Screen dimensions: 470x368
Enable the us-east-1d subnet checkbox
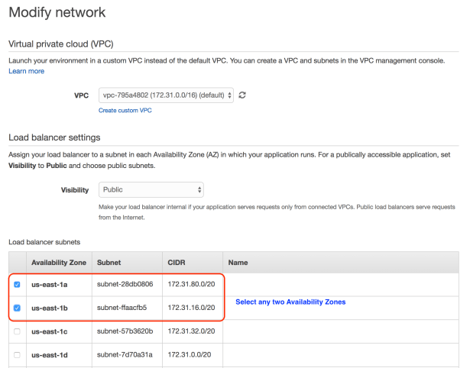click(17, 355)
